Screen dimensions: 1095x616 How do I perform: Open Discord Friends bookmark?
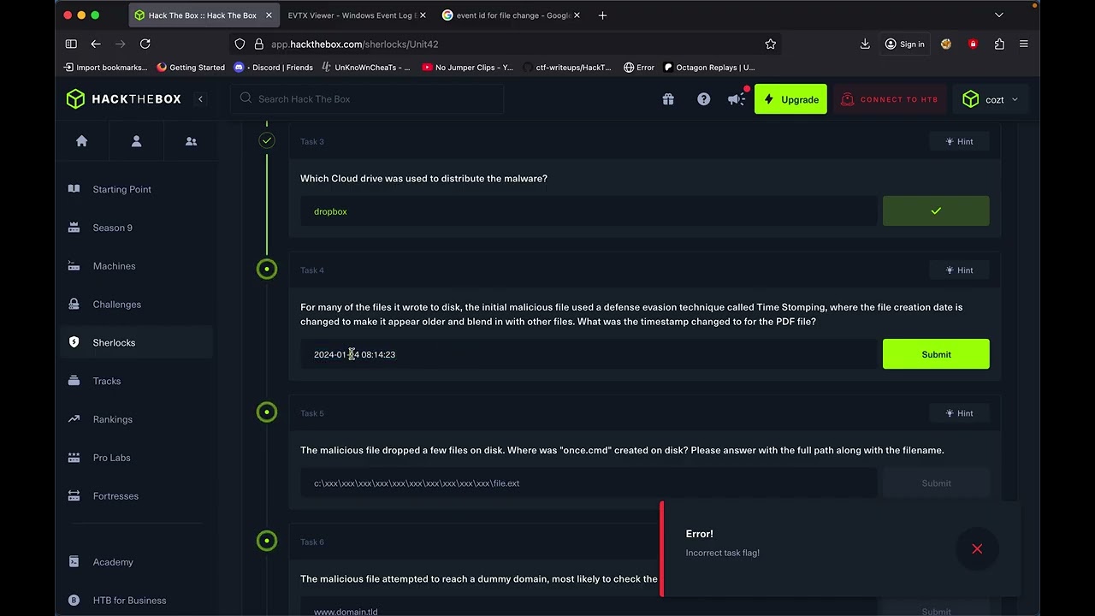pos(274,68)
